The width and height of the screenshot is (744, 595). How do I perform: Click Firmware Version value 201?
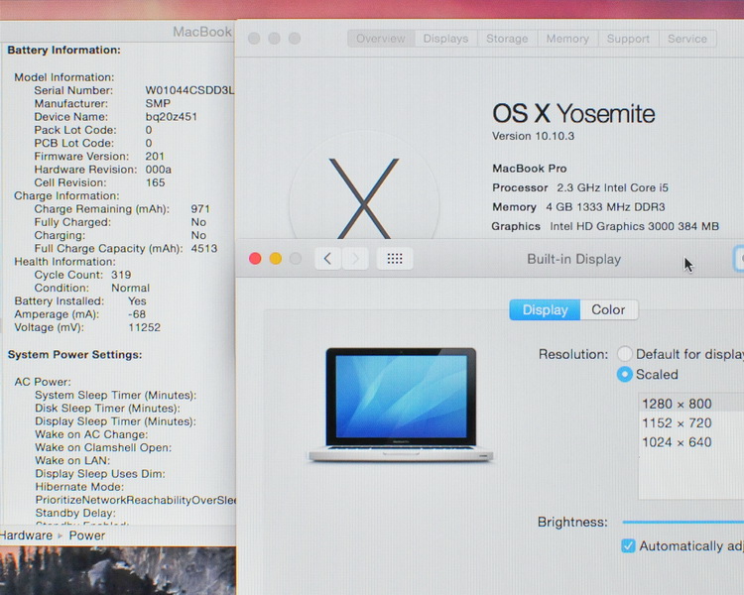(x=155, y=156)
